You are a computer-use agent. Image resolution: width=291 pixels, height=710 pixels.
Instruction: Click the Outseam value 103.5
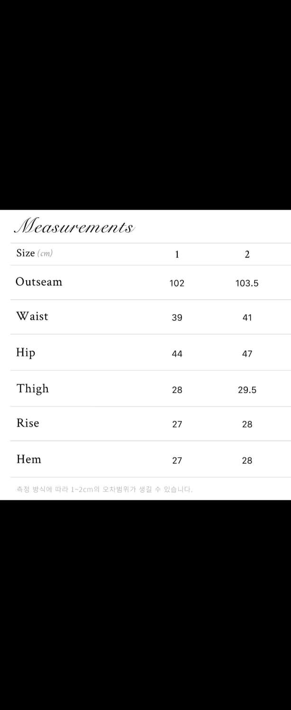(x=247, y=283)
